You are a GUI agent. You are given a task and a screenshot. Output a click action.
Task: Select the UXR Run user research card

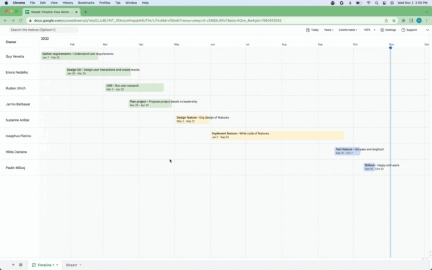[x=134, y=88]
